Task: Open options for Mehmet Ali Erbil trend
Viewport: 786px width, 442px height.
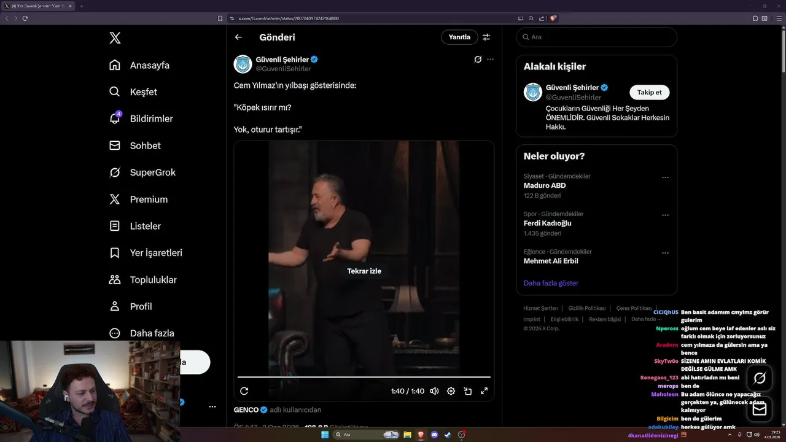Action: (665, 253)
